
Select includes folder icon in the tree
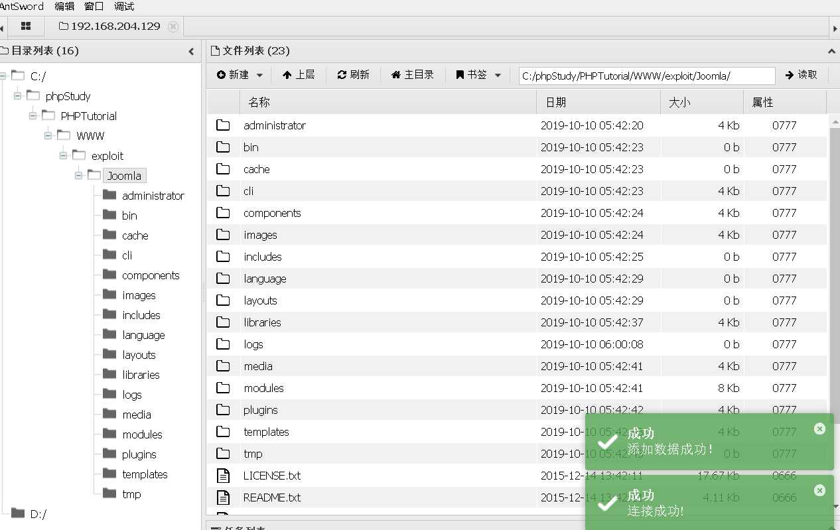pyautogui.click(x=109, y=314)
